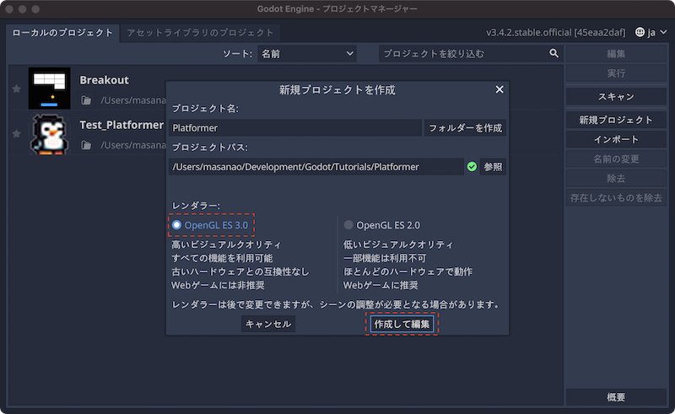
Task: Open the ja language dropdown
Action: [x=651, y=32]
